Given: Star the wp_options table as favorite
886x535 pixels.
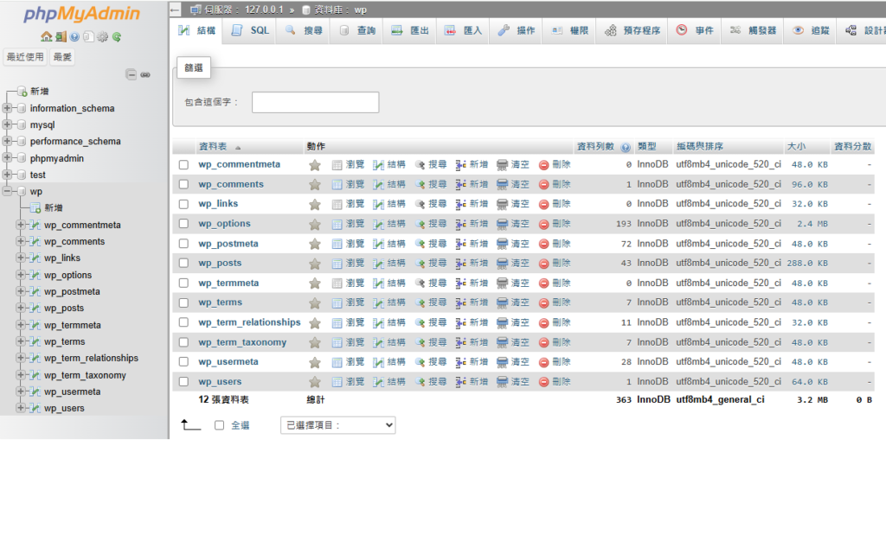Looking at the screenshot, I should click(x=315, y=224).
